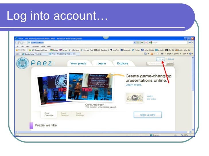Click the Sign up link near Log in
This screenshot has width=209, height=156.
[x=171, y=59]
